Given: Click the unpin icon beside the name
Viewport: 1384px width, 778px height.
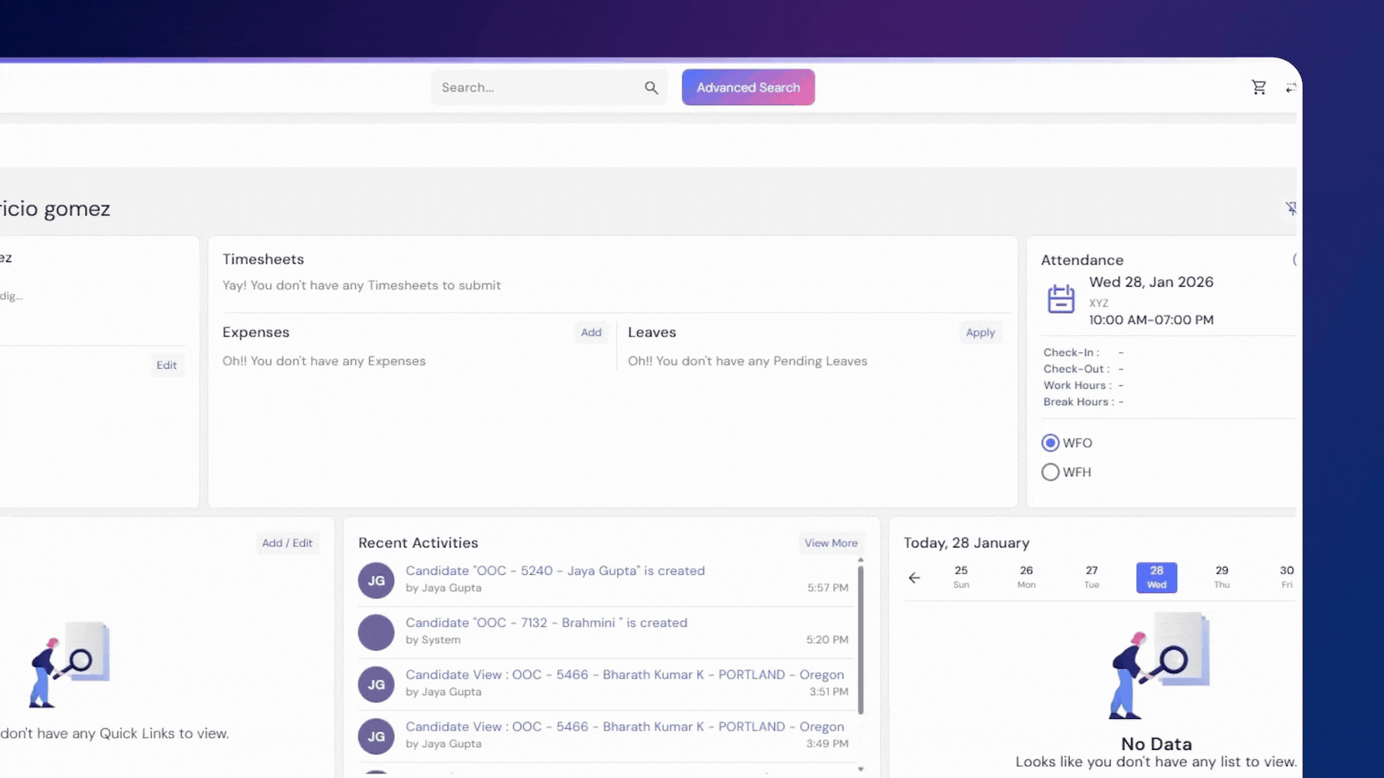Looking at the screenshot, I should (x=1291, y=208).
